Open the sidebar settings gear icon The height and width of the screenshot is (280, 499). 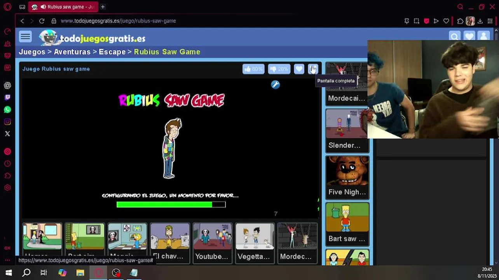pos(7,188)
